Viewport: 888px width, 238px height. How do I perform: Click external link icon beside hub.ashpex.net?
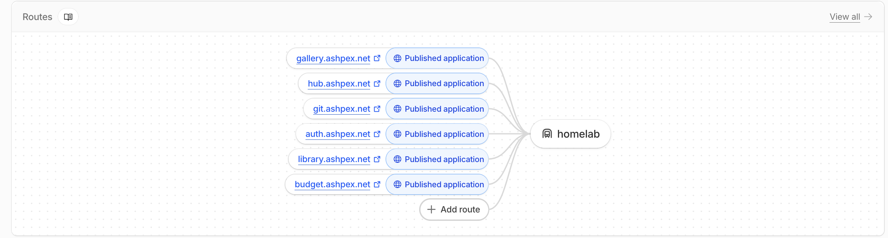377,84
